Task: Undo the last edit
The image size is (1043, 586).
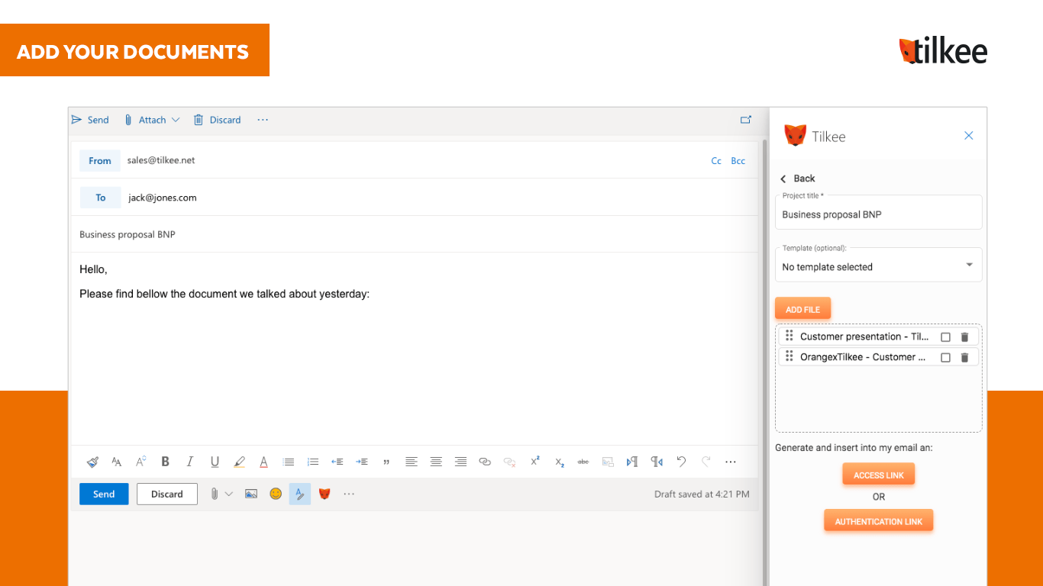Action: (x=681, y=462)
